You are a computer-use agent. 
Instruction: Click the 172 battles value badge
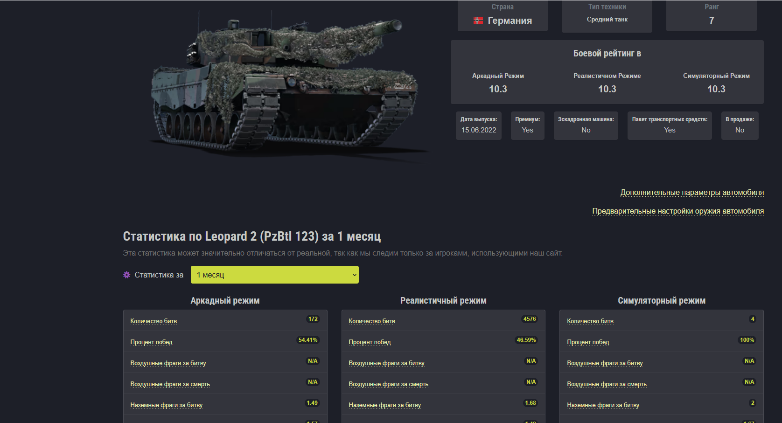click(x=313, y=319)
